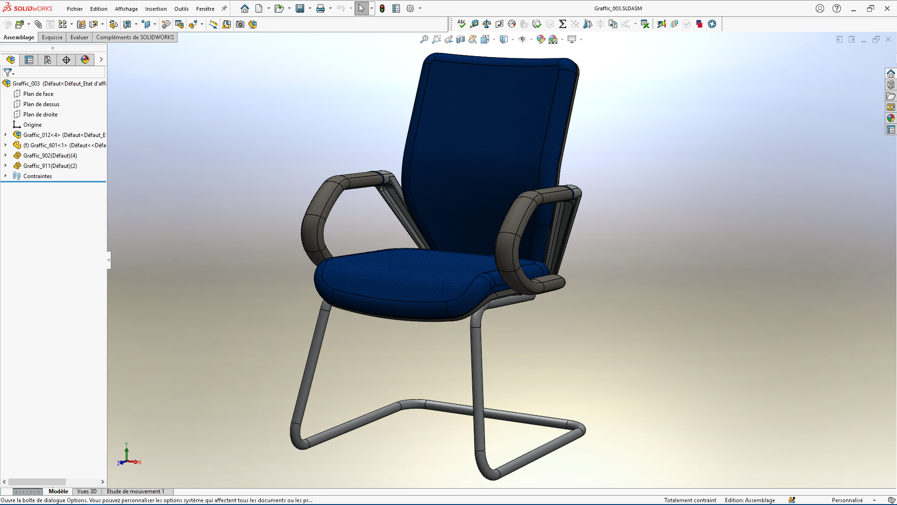Screen dimensions: 897x505
Task: Create a new document
Action: (x=259, y=8)
